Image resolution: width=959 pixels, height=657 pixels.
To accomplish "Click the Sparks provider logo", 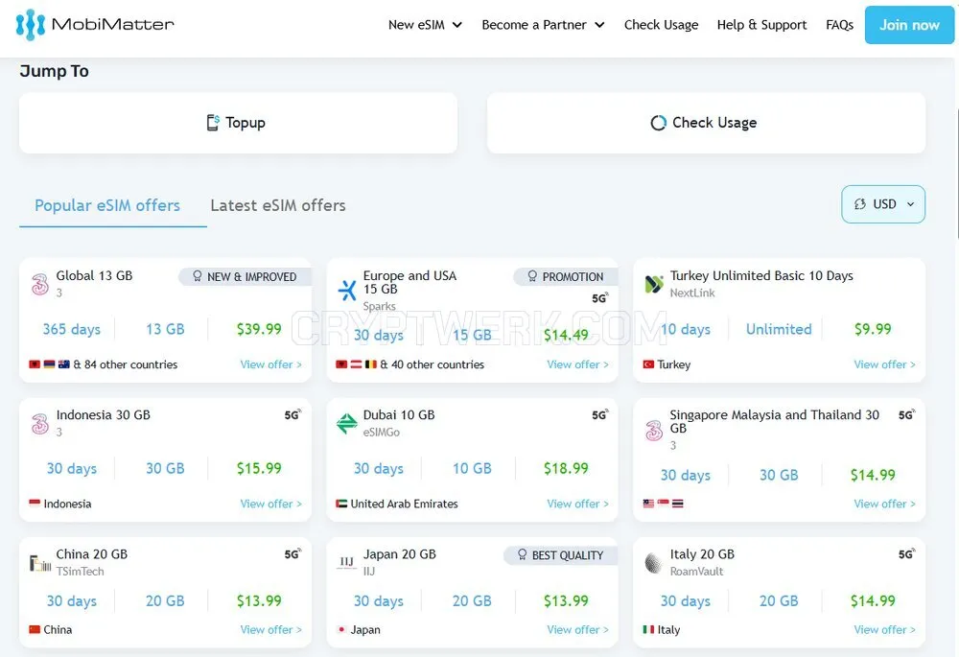I will pos(347,290).
